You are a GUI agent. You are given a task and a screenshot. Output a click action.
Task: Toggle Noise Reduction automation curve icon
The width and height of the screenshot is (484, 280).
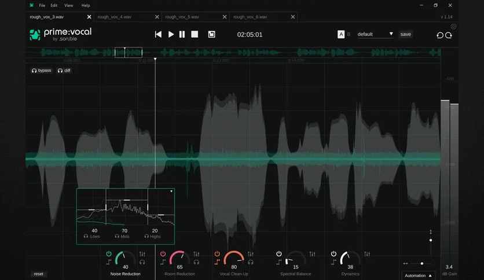(x=109, y=263)
